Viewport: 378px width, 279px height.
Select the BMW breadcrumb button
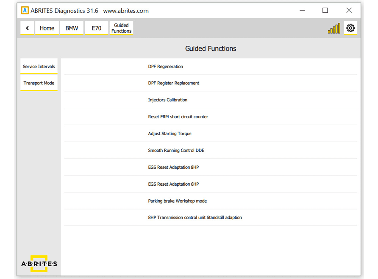72,28
